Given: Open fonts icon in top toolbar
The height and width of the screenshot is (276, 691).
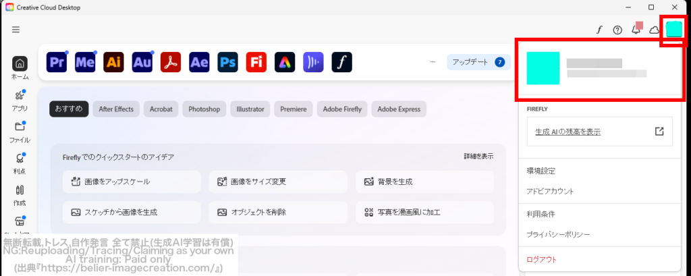Looking at the screenshot, I should point(599,30).
